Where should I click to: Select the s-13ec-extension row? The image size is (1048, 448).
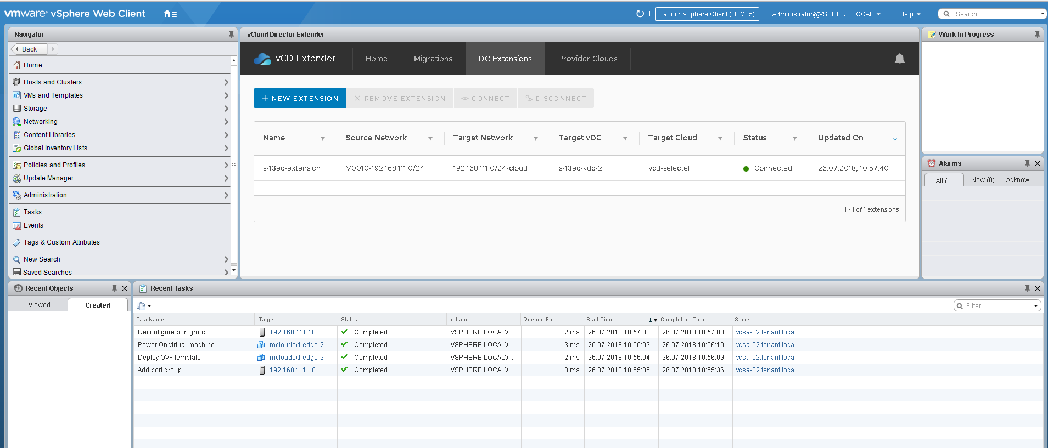[579, 168]
